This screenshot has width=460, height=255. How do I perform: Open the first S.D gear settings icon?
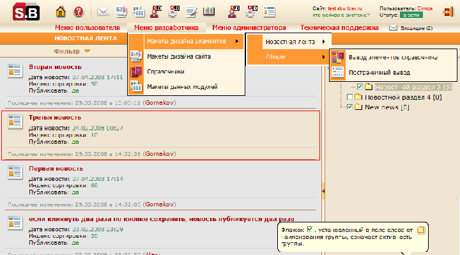point(174,12)
